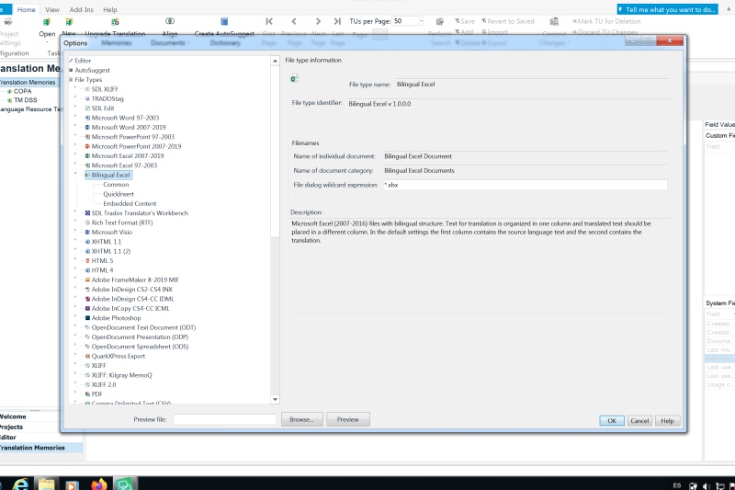This screenshot has width=735, height=490.
Task: Select the Editor options node
Action: click(83, 61)
